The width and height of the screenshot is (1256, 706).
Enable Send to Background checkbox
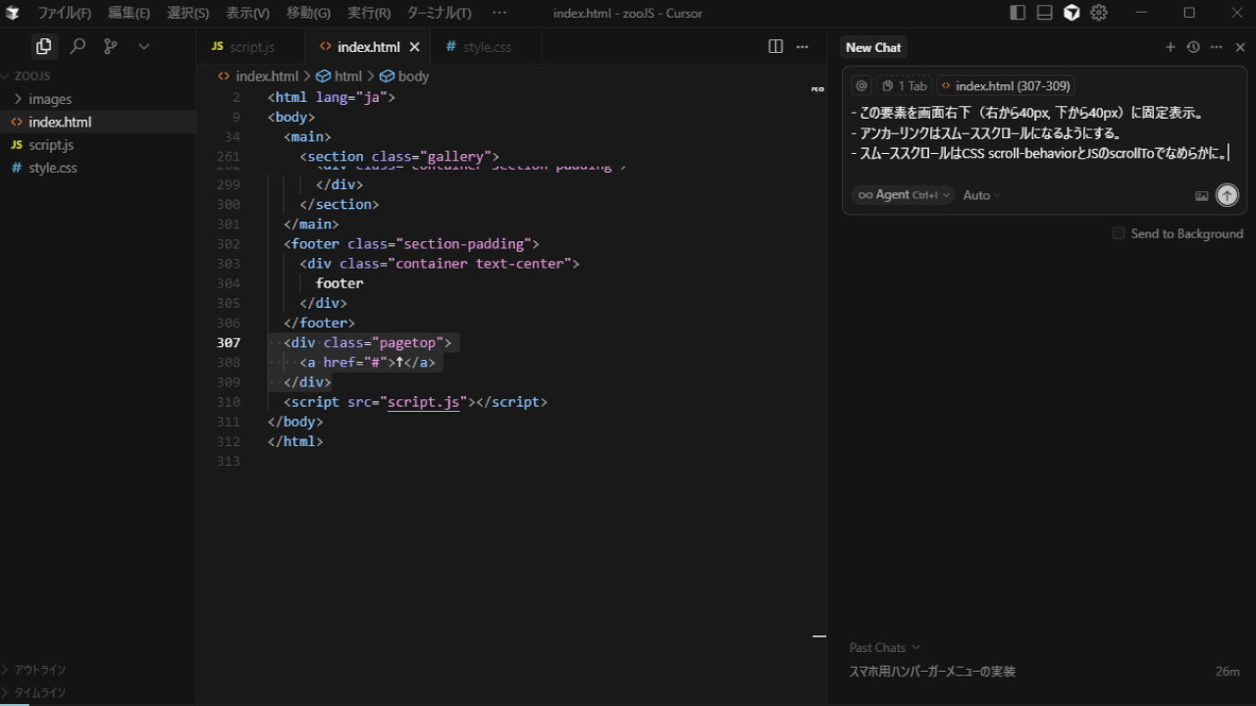[1119, 233]
